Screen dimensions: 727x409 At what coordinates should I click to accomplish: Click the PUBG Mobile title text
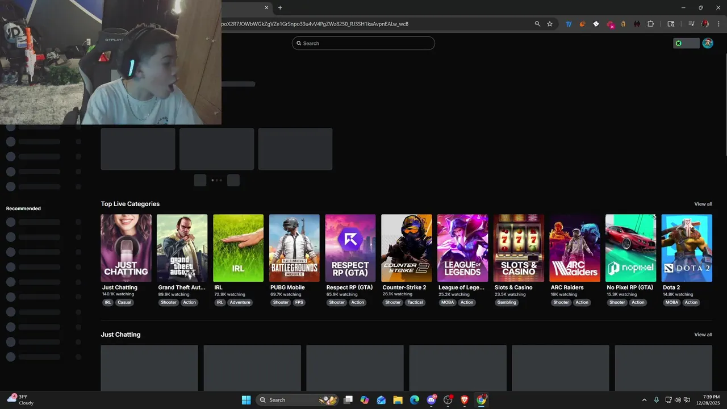tap(287, 287)
